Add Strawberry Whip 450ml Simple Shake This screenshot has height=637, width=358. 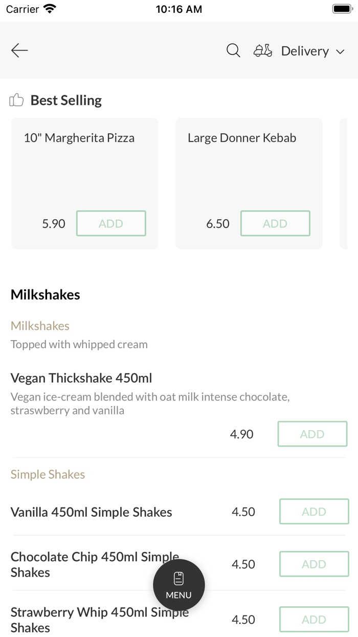click(314, 620)
